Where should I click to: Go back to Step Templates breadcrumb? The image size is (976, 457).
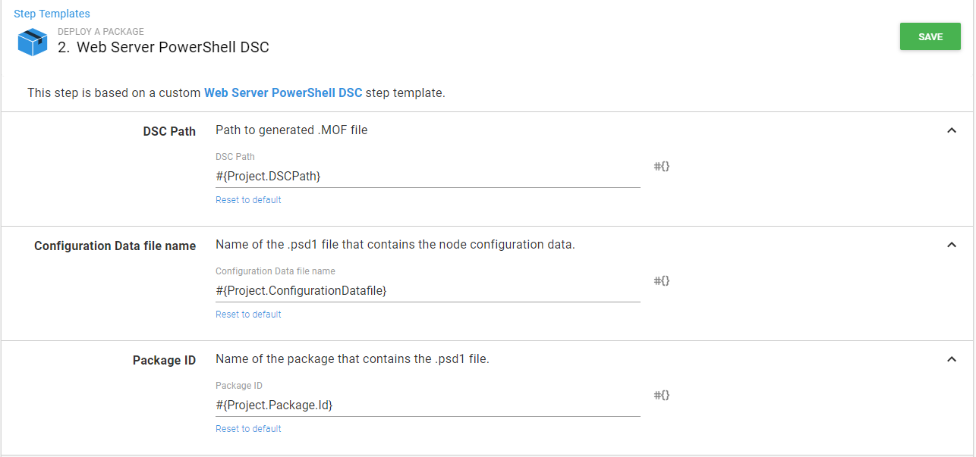coord(52,14)
